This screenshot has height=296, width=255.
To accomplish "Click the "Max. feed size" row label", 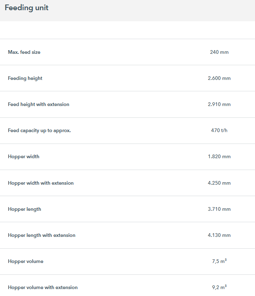I will (24, 52).
